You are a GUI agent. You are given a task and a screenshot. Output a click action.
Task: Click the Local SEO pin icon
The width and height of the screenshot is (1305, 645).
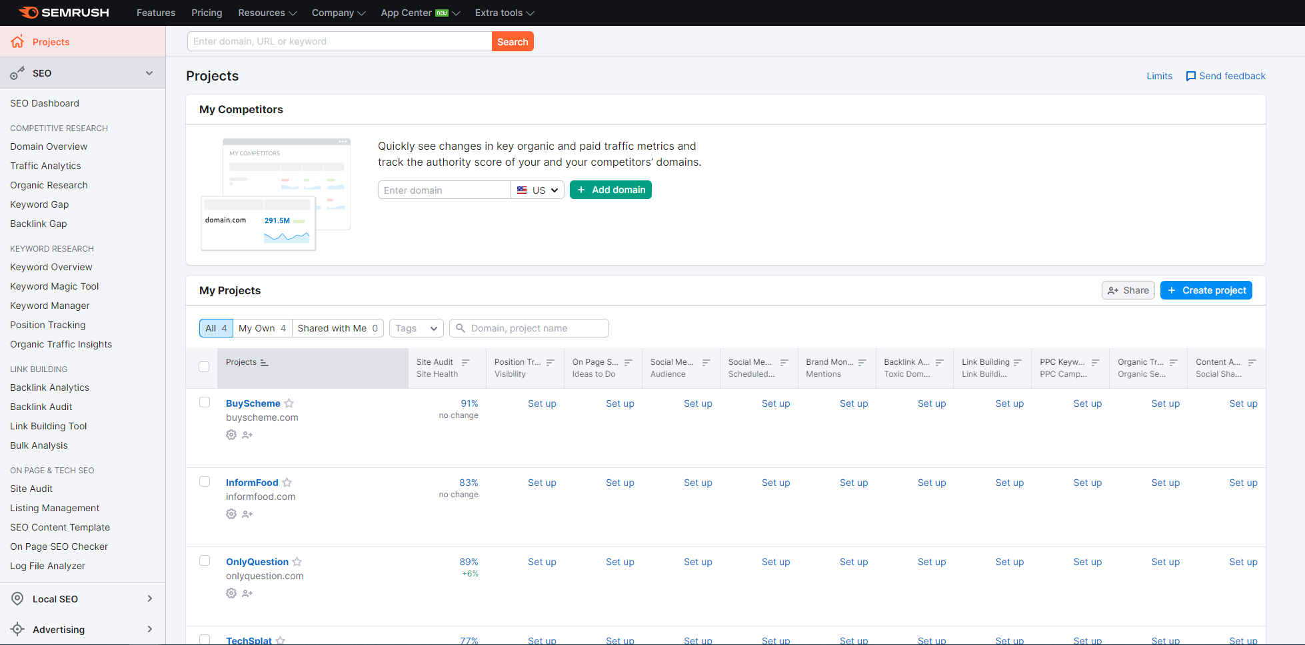tap(17, 598)
